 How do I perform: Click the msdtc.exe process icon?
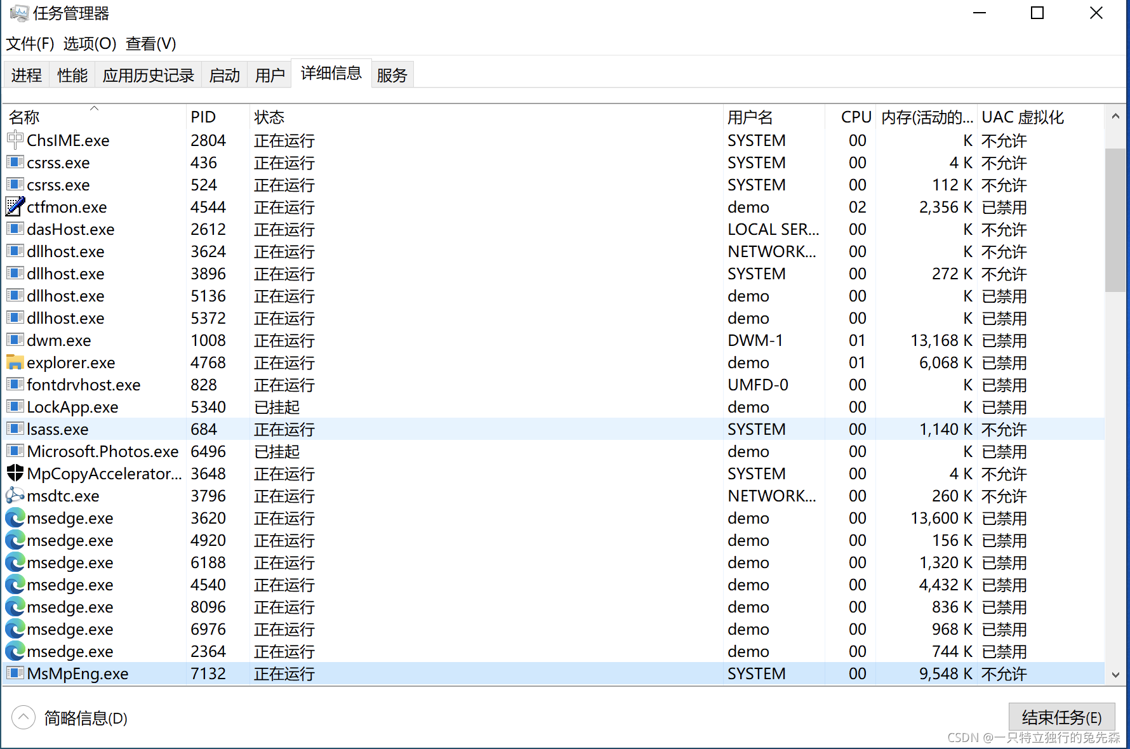(x=15, y=495)
